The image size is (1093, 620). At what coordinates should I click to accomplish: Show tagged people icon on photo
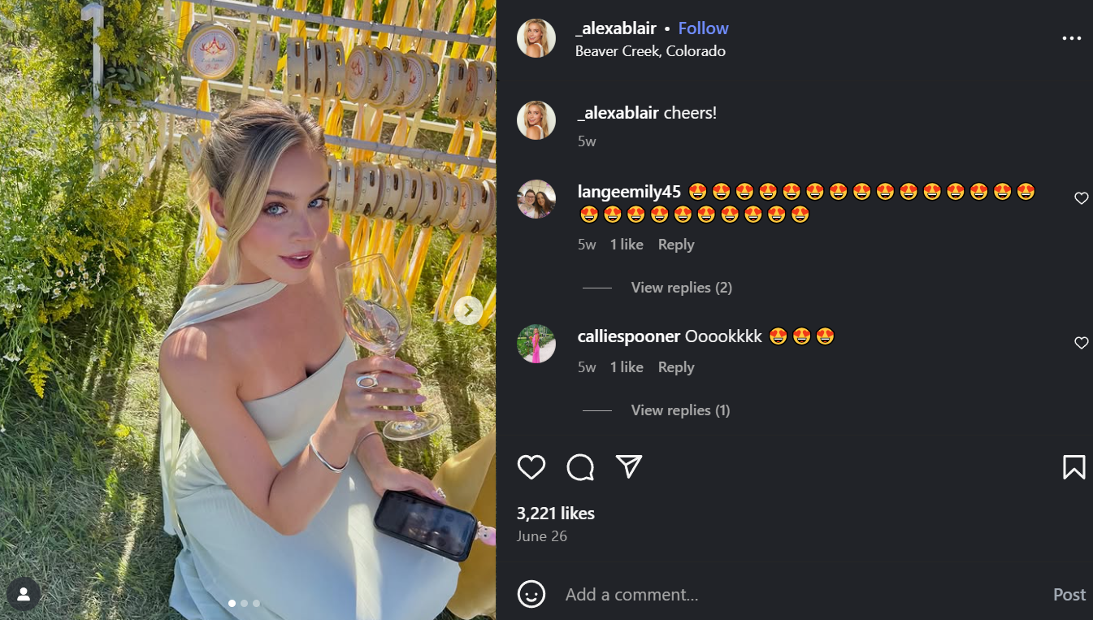point(24,595)
